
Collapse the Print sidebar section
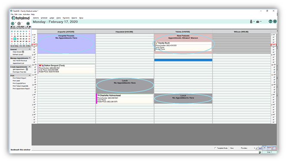29,75
